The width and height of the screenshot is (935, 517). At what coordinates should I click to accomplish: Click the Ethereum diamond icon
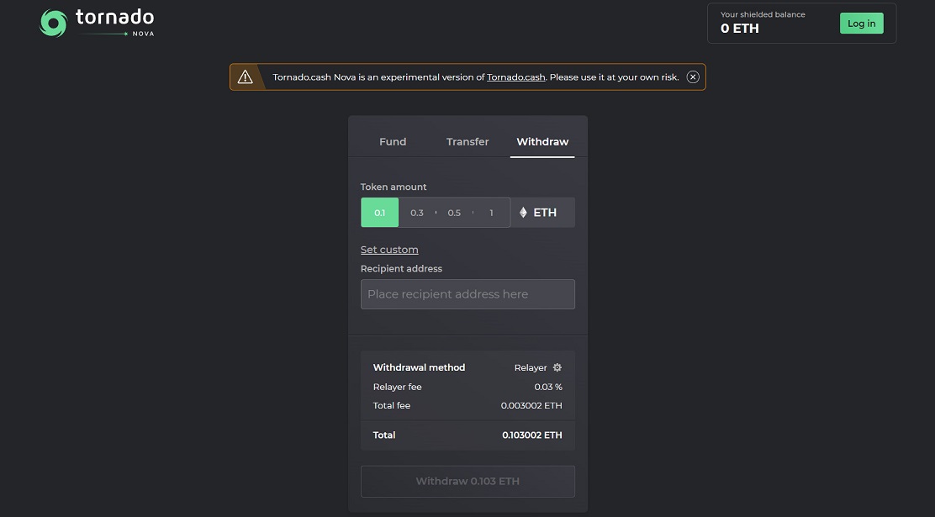[523, 213]
